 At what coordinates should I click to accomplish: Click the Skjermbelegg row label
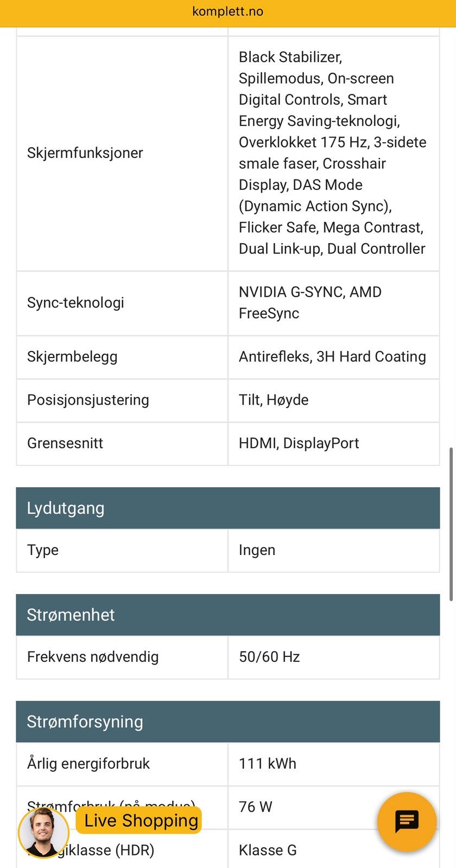pos(72,356)
